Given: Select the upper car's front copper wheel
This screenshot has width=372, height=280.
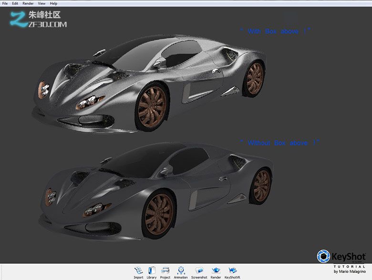Looking at the screenshot, I should pyautogui.click(x=153, y=105).
